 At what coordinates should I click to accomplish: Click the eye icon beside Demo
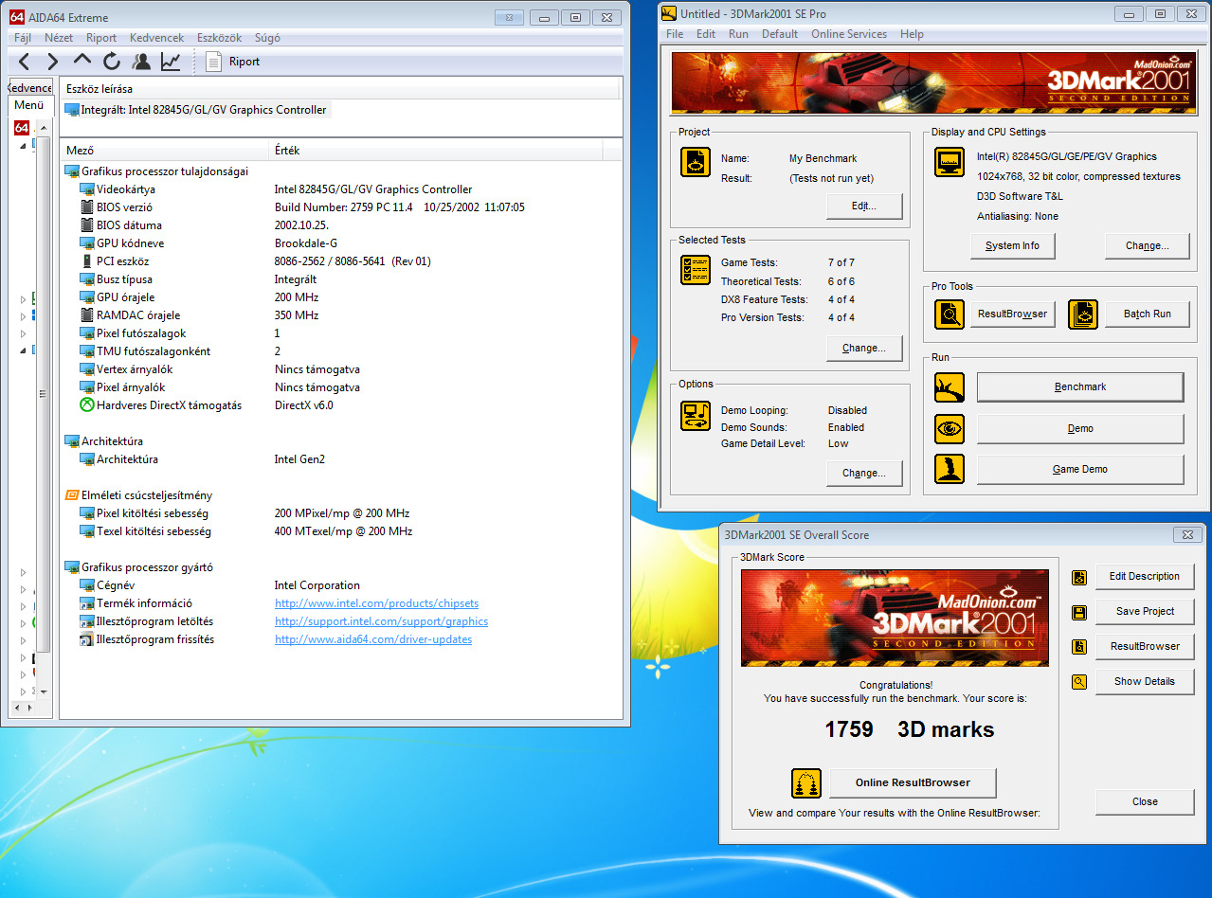950,428
